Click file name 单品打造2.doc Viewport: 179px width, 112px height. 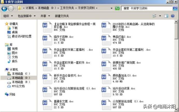(x=122, y=37)
